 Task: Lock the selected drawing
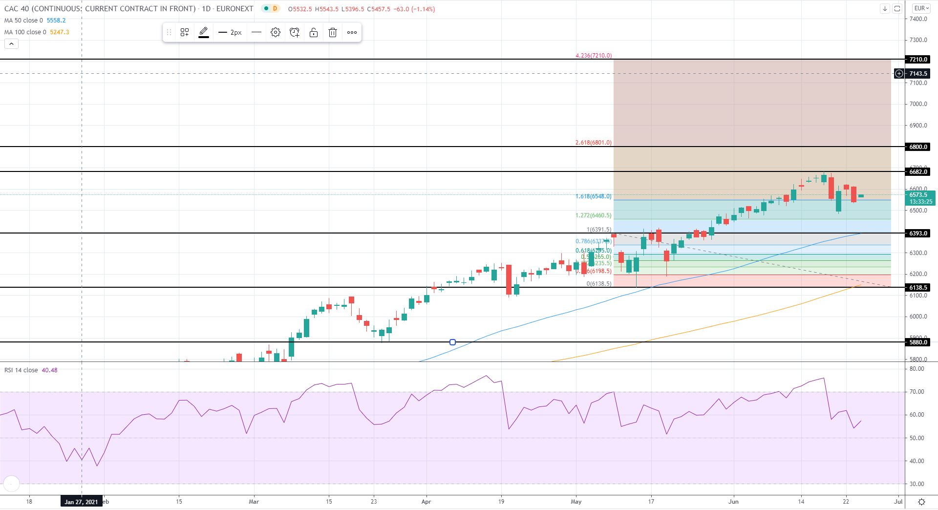[314, 33]
